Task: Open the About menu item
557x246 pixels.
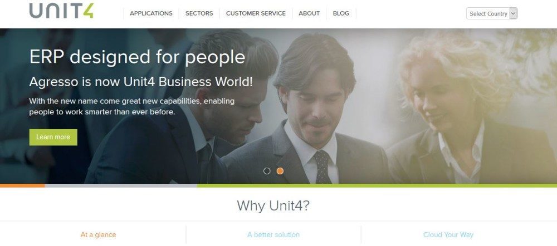Action: click(309, 13)
